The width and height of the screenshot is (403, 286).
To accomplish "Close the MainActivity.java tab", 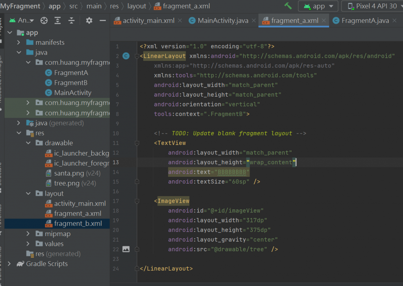I will [254, 20].
